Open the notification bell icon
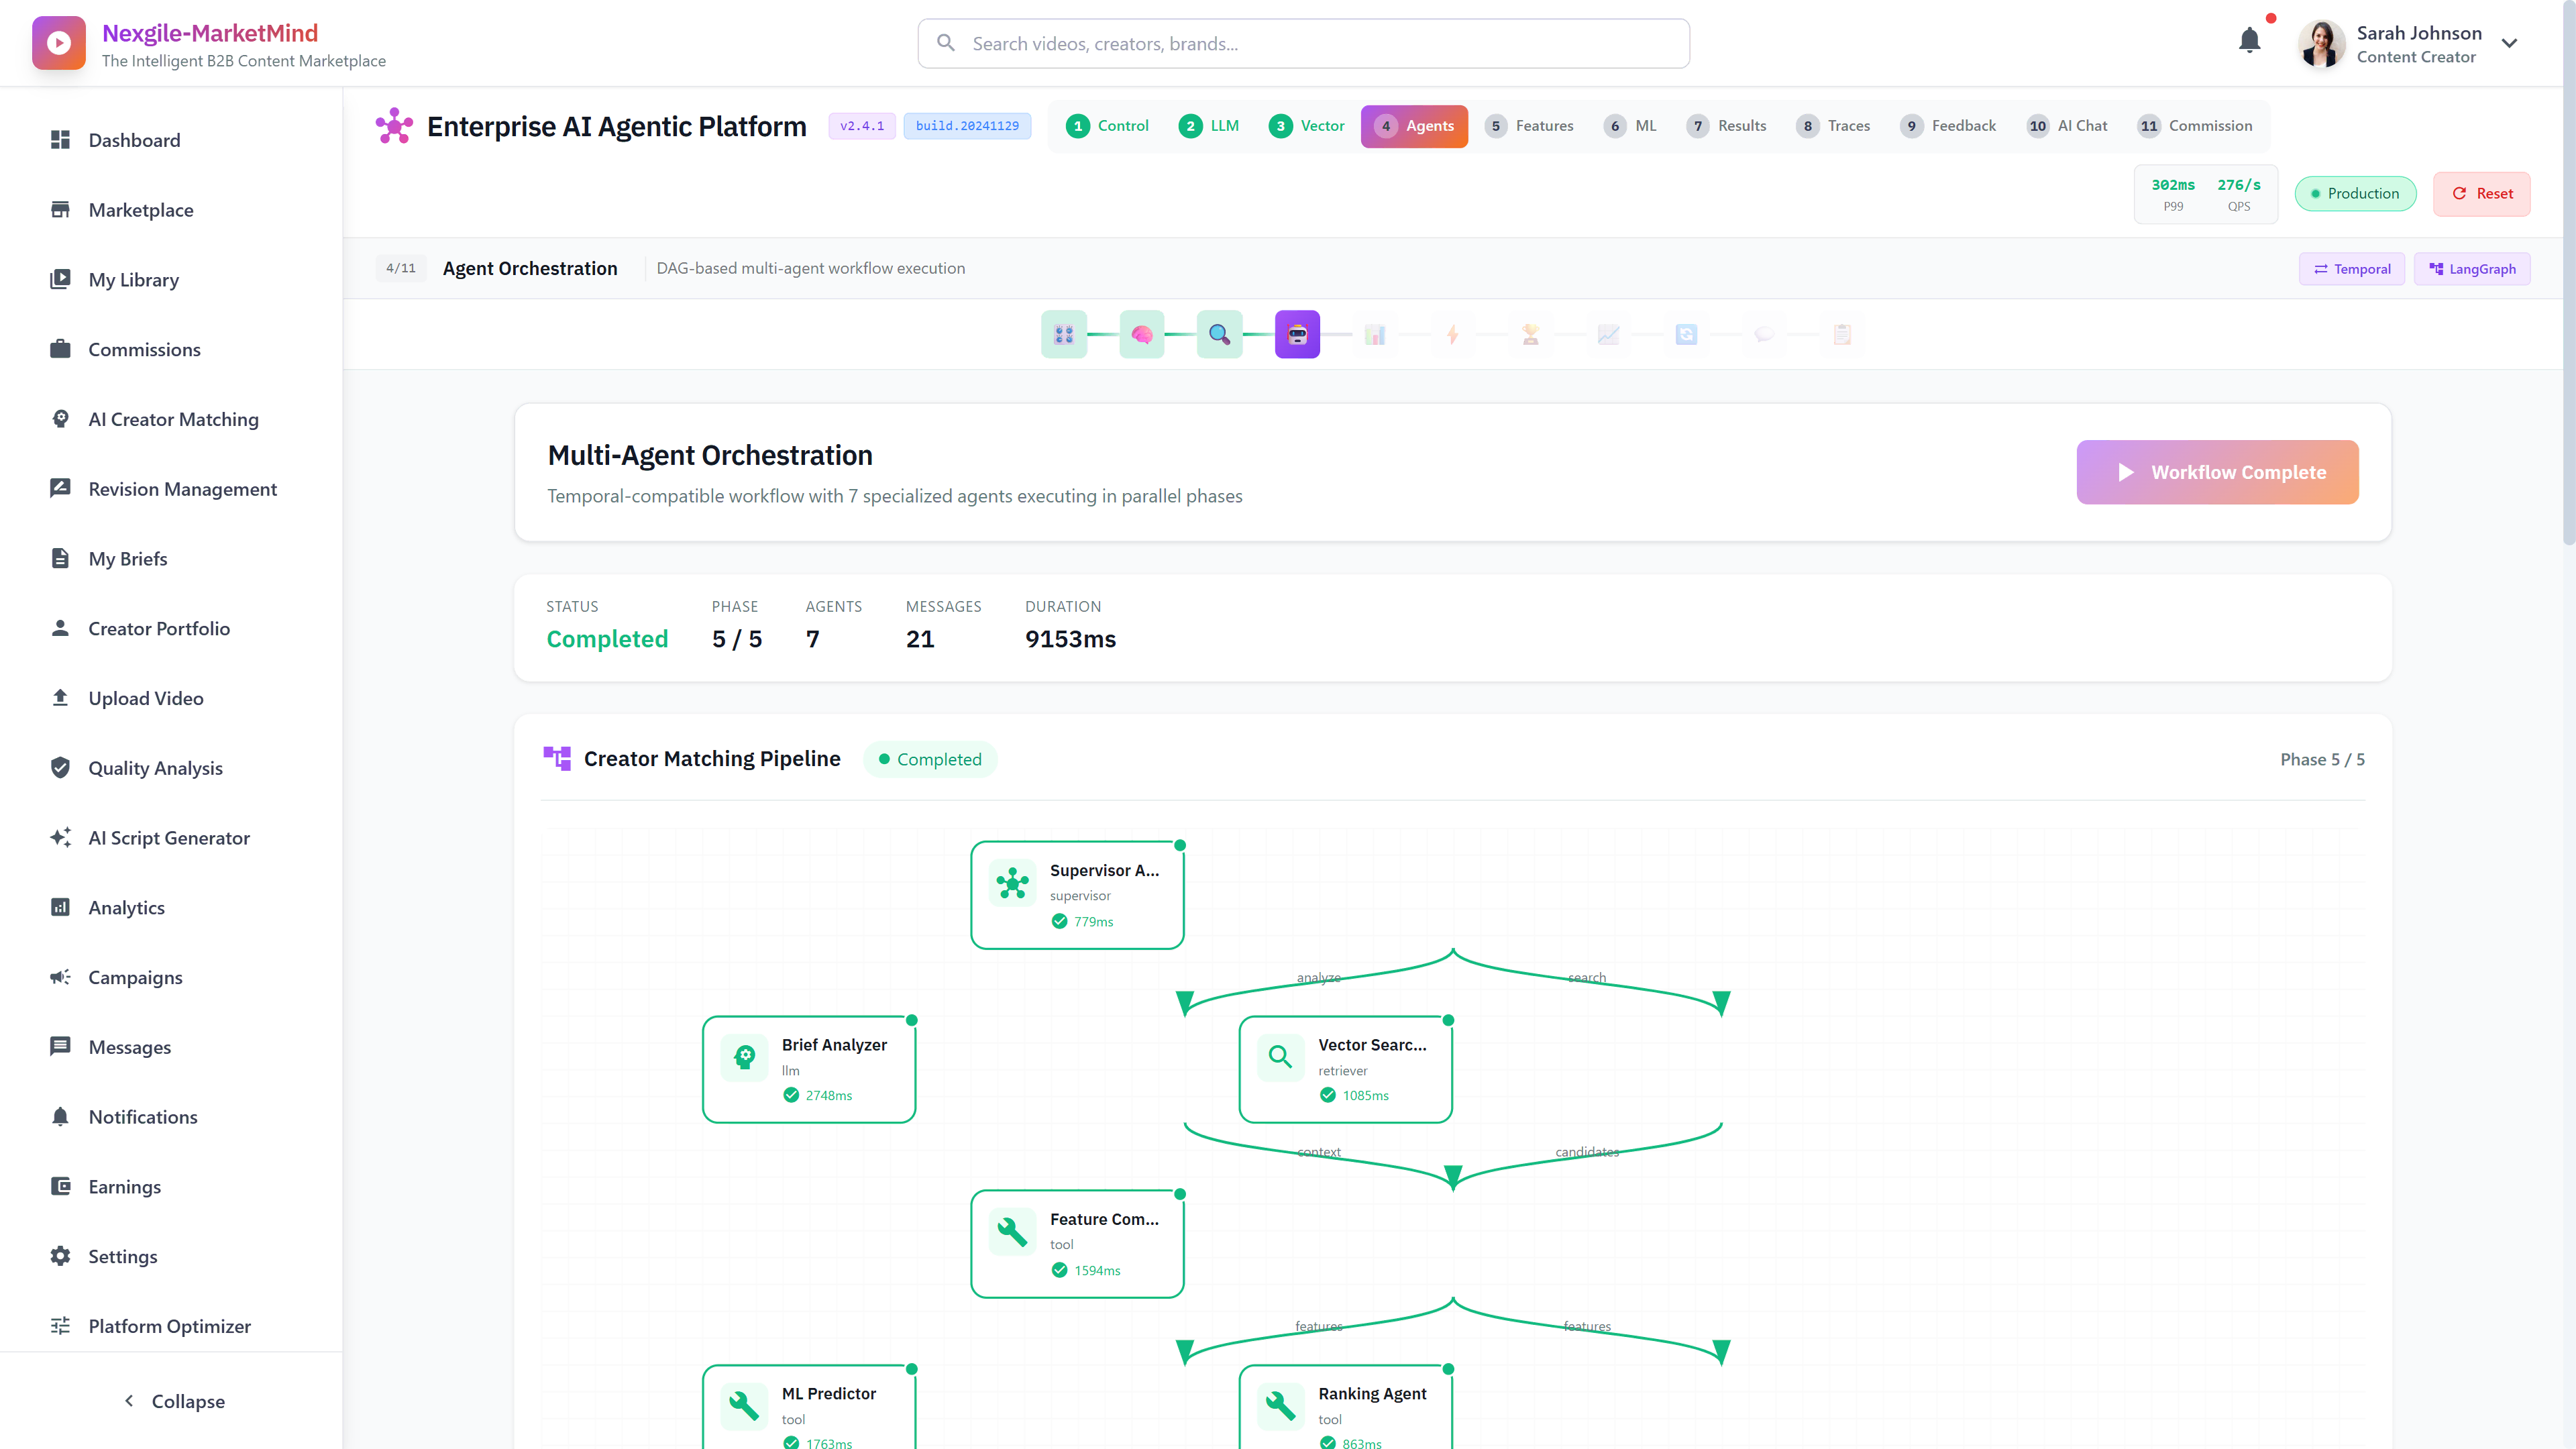 click(x=2250, y=41)
